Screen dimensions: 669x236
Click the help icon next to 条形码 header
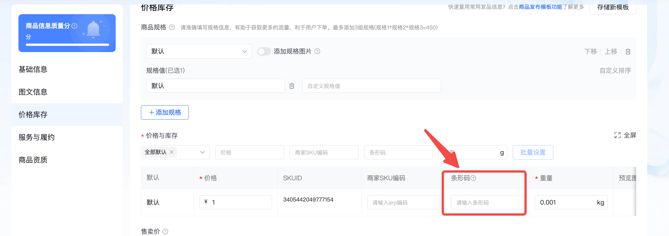[473, 178]
